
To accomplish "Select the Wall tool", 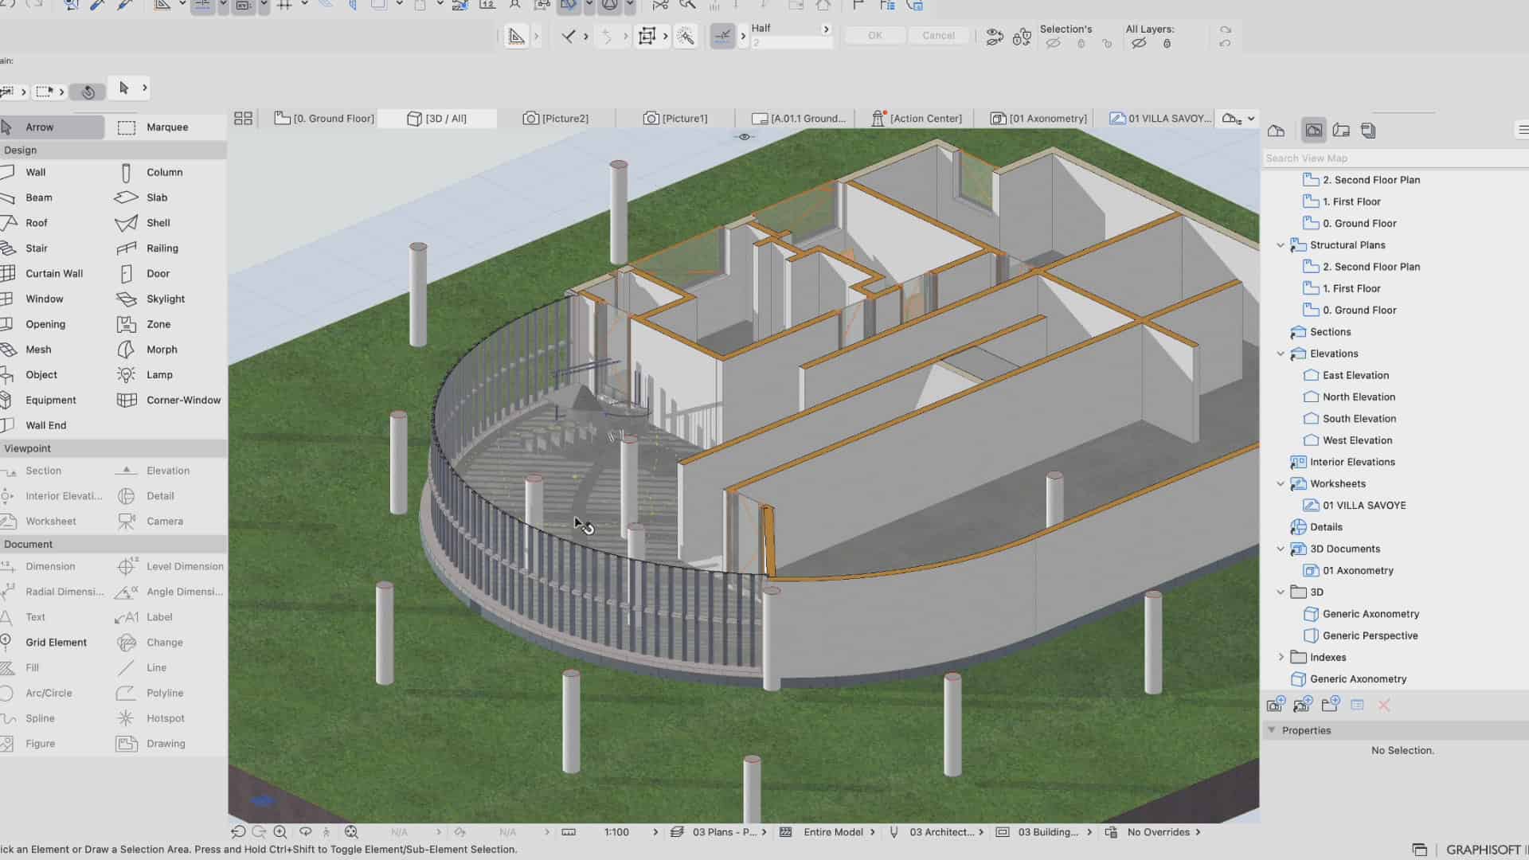I will click(35, 172).
